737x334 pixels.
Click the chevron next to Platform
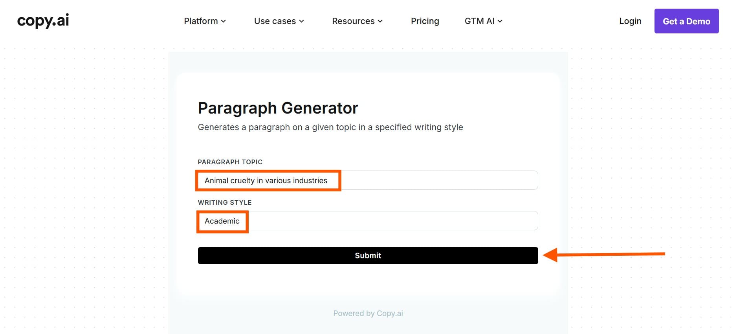coord(224,21)
